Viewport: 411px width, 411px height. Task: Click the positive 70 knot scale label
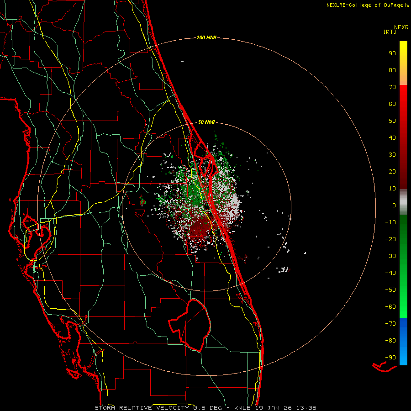(x=392, y=87)
